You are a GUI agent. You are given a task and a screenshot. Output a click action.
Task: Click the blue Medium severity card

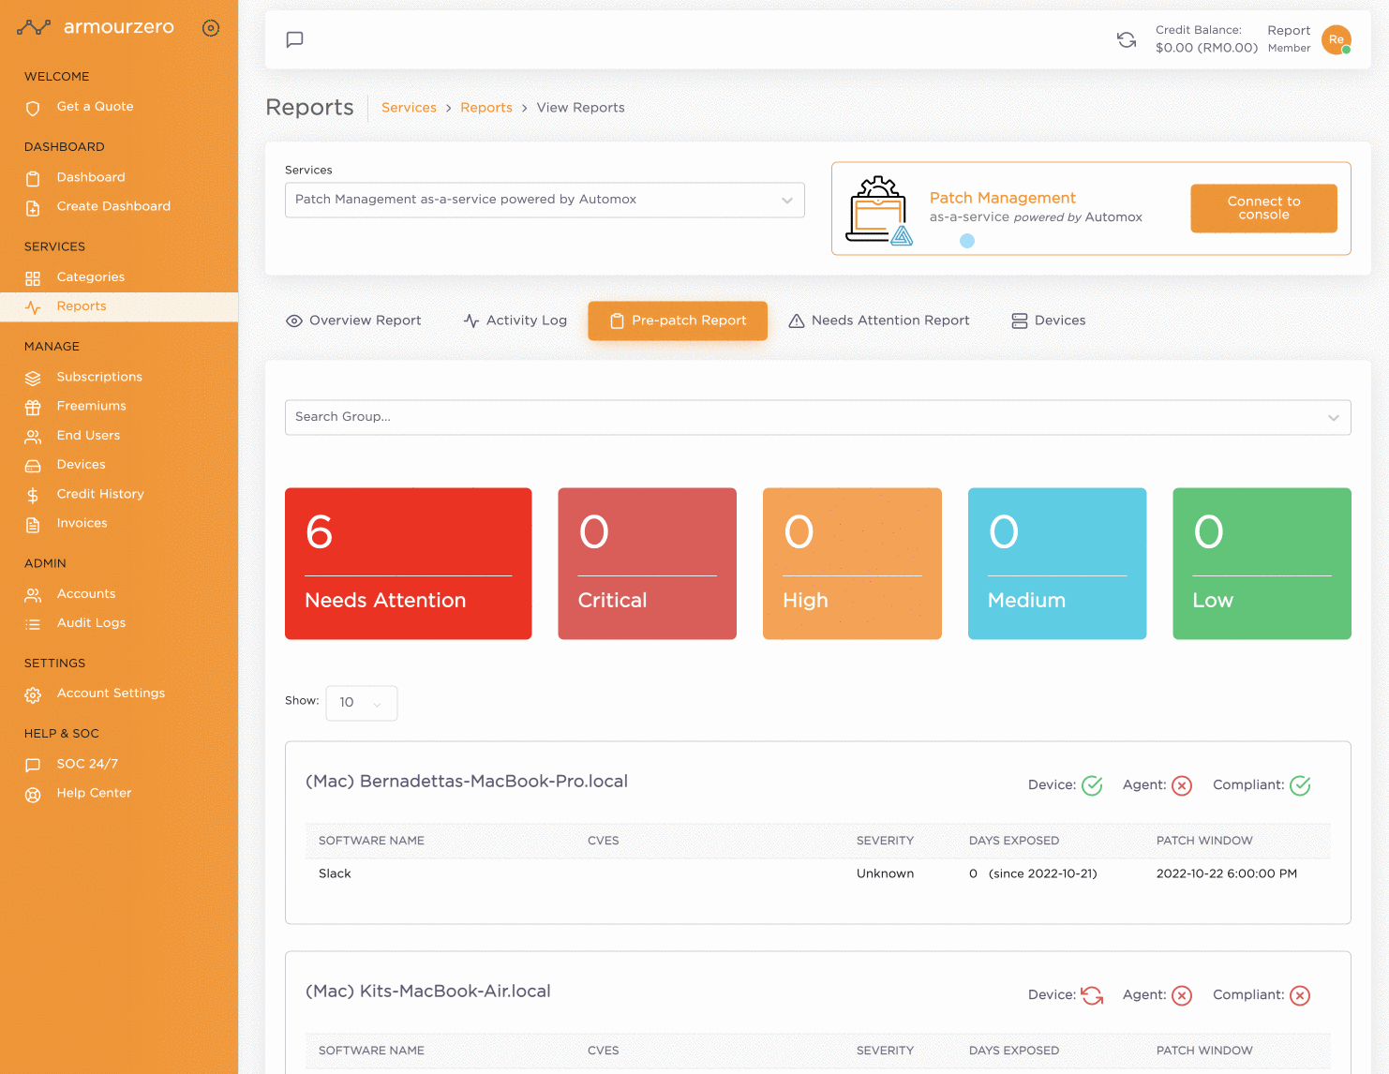(1057, 564)
